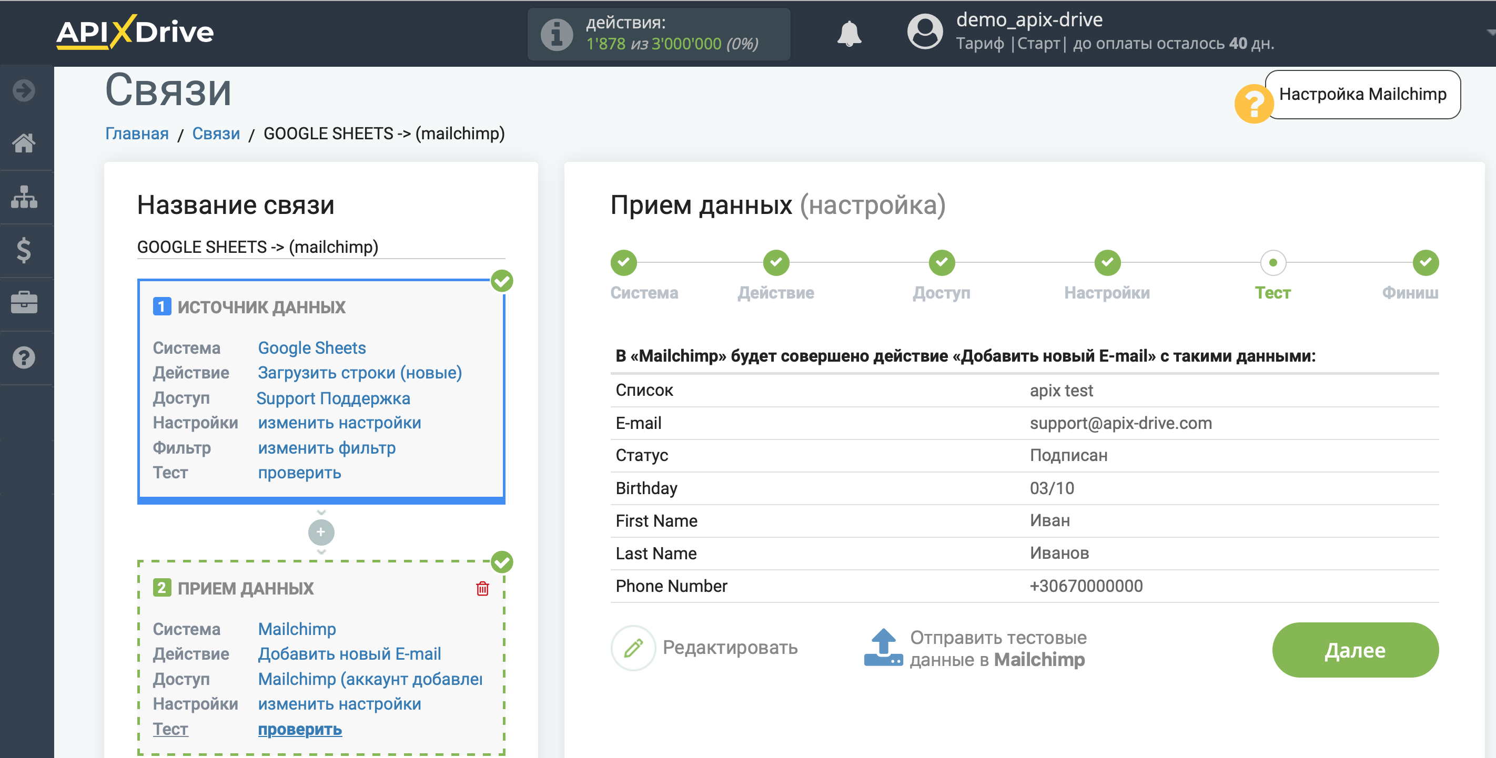Open the user profile avatar icon
This screenshot has width=1496, height=758.
point(925,32)
